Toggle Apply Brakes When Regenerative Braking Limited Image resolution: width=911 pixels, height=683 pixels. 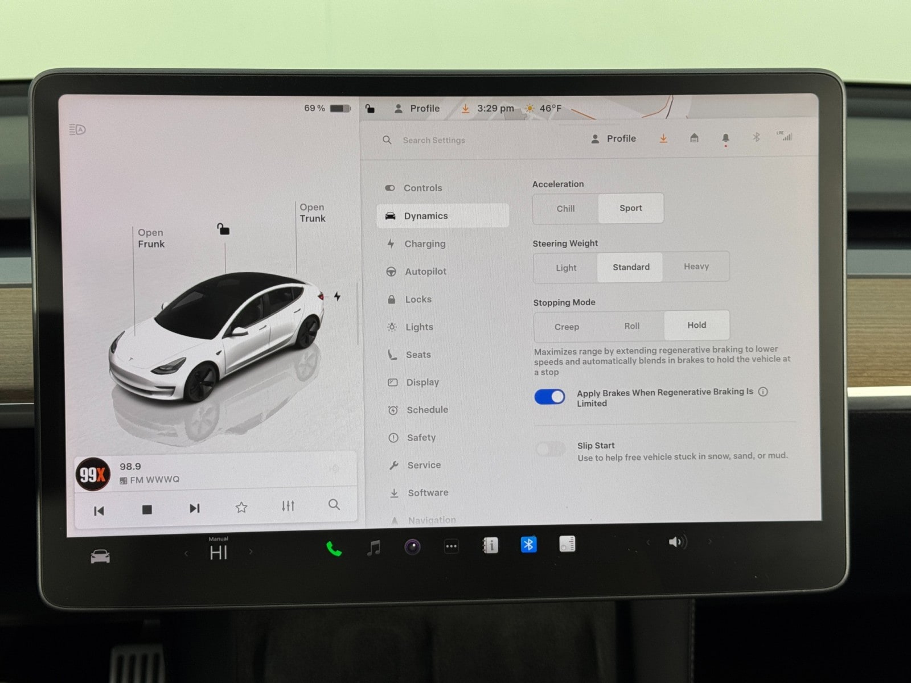tap(549, 397)
